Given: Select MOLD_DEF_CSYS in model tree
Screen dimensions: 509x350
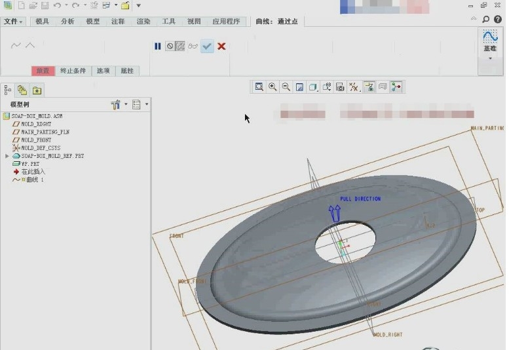Looking at the screenshot, I should tap(37, 147).
